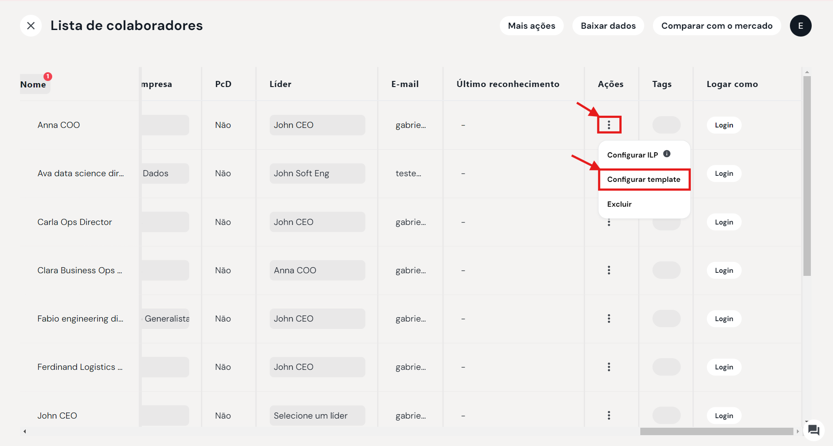The height and width of the screenshot is (446, 833).
Task: Open the Líder dropdown for Fabio engineering
Action: [x=317, y=319]
